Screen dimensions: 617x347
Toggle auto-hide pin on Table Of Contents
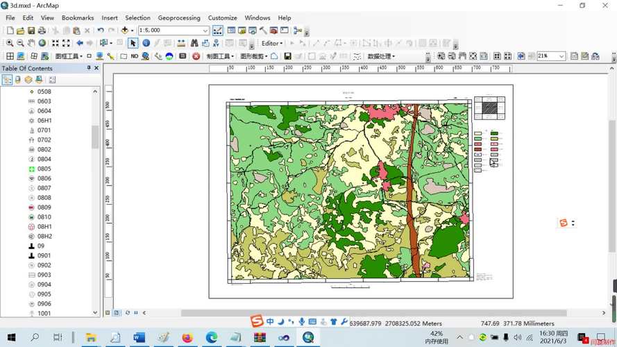click(x=89, y=68)
